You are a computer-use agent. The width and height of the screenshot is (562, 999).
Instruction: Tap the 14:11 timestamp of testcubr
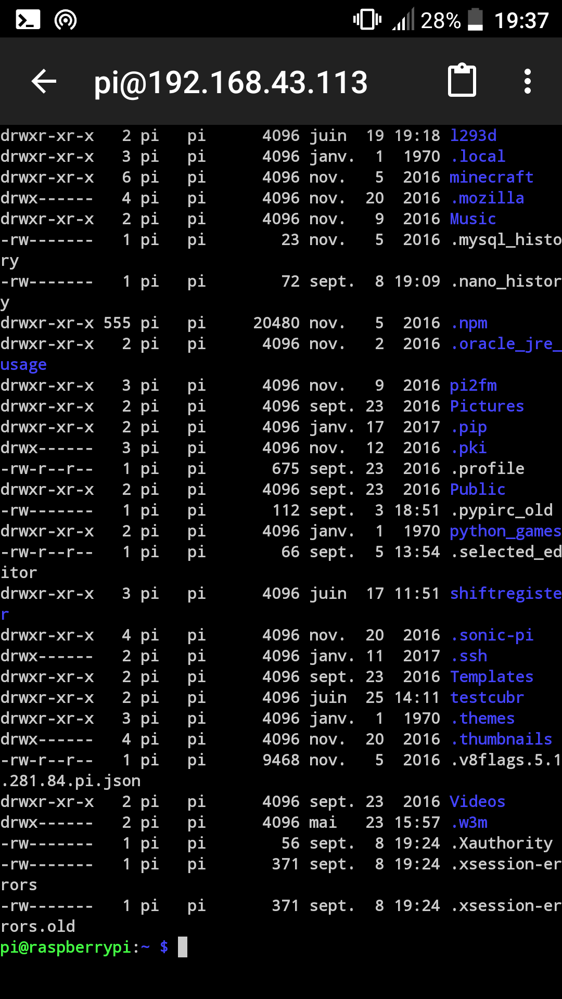point(417,698)
